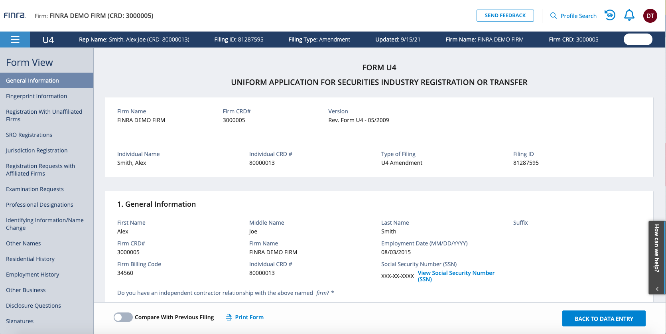Click the white pill button in header bar
The height and width of the screenshot is (334, 666).
[638, 40]
